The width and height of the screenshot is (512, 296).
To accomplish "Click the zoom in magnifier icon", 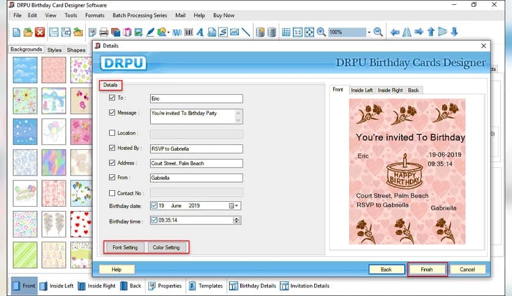I will pyautogui.click(x=321, y=32).
